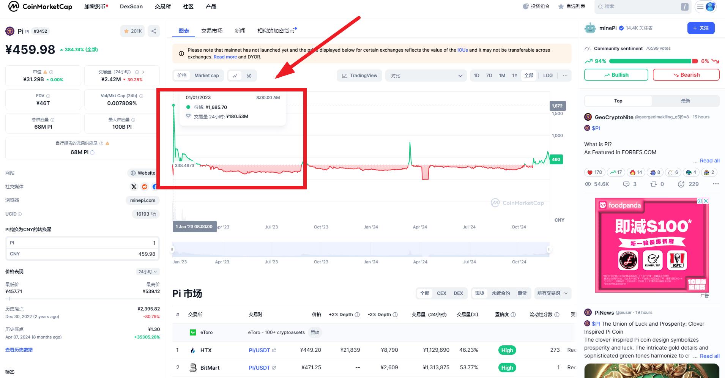Open the Reddit social media link
Viewport: 725px width, 378px height.
tap(145, 187)
